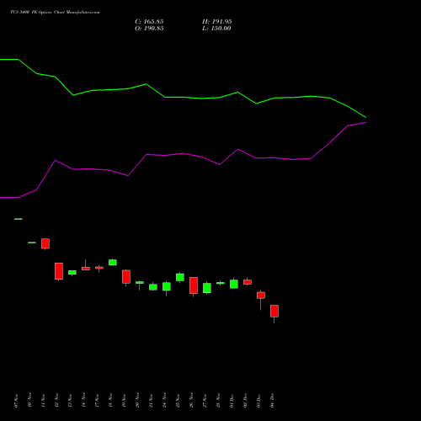The width and height of the screenshot is (421, 421).
Task: Select the green candle above 18 Nov
Action: point(113,262)
